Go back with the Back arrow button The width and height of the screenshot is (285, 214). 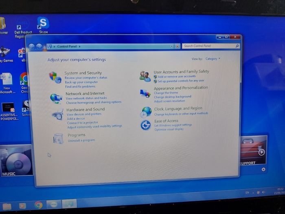coord(32,47)
